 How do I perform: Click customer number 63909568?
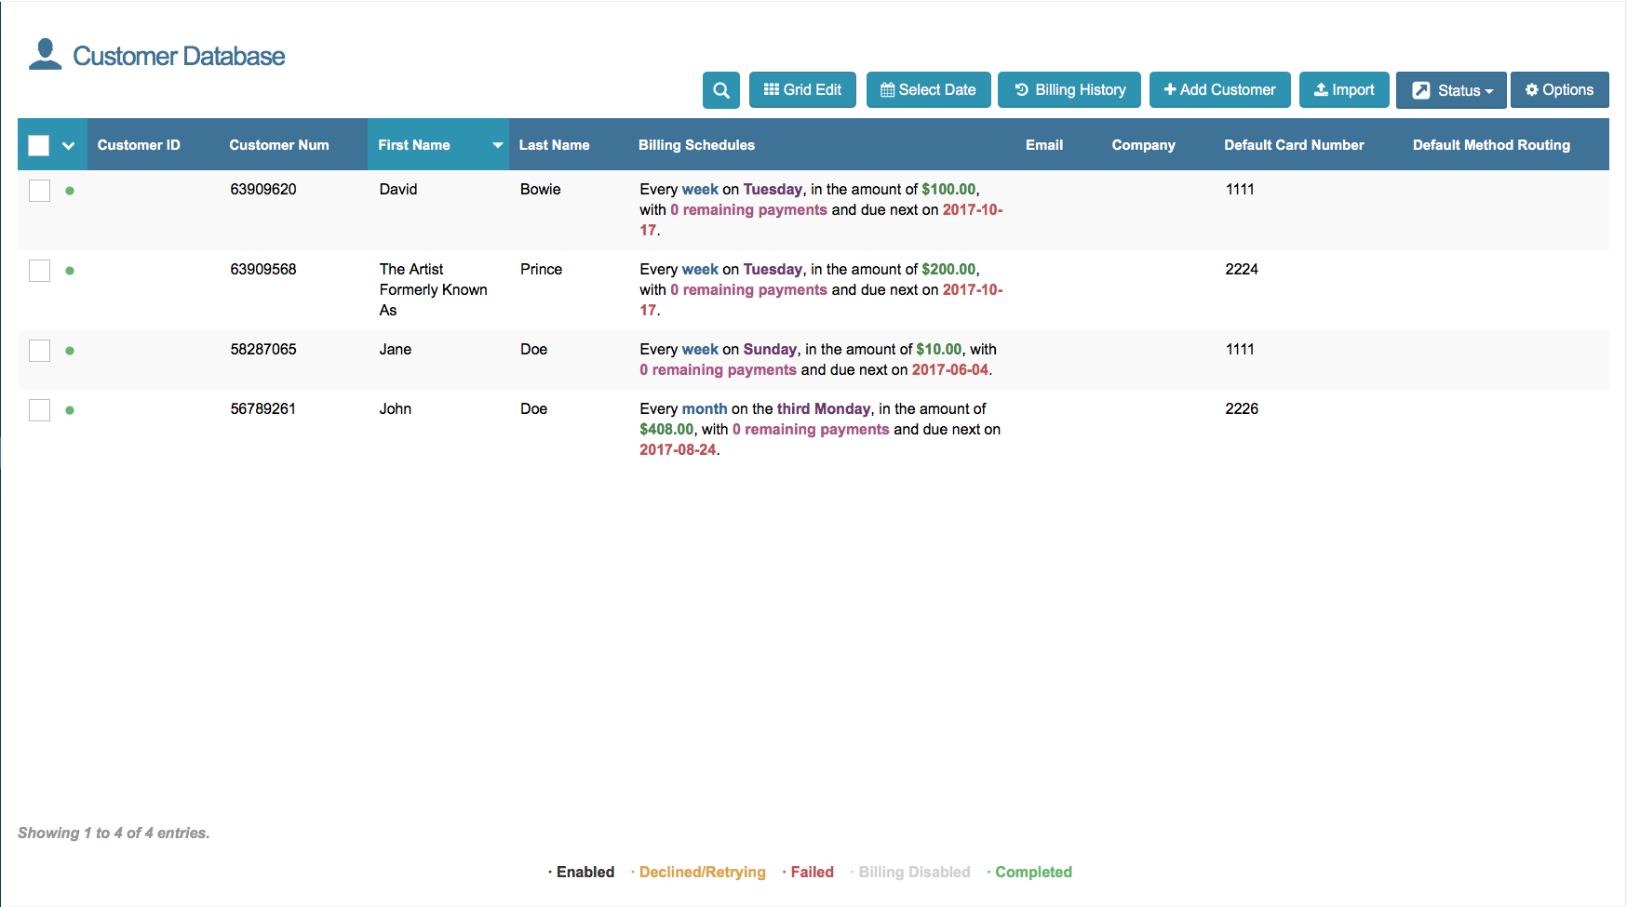coord(263,270)
